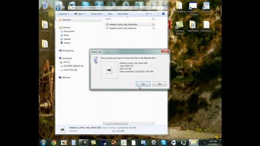Select the weapon_camo_red_urban.iwi file

click(123, 28)
